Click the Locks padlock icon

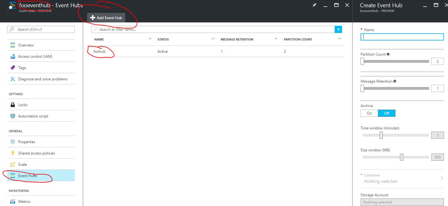pyautogui.click(x=13, y=105)
